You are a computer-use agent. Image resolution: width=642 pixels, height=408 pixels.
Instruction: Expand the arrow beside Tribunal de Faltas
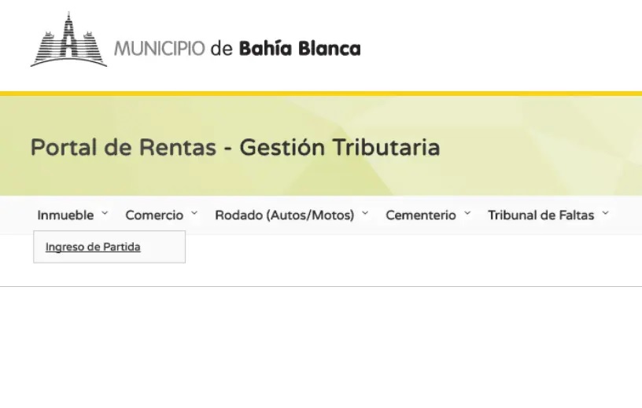(x=605, y=213)
